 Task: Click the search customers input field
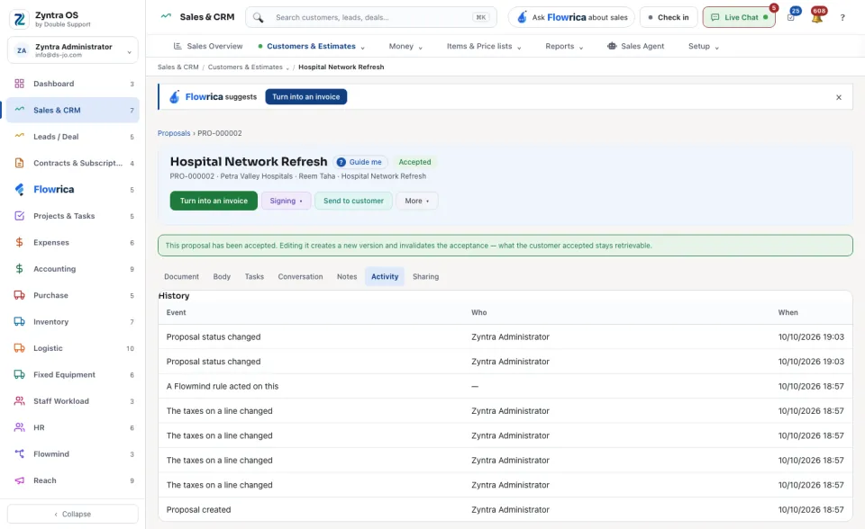(371, 18)
